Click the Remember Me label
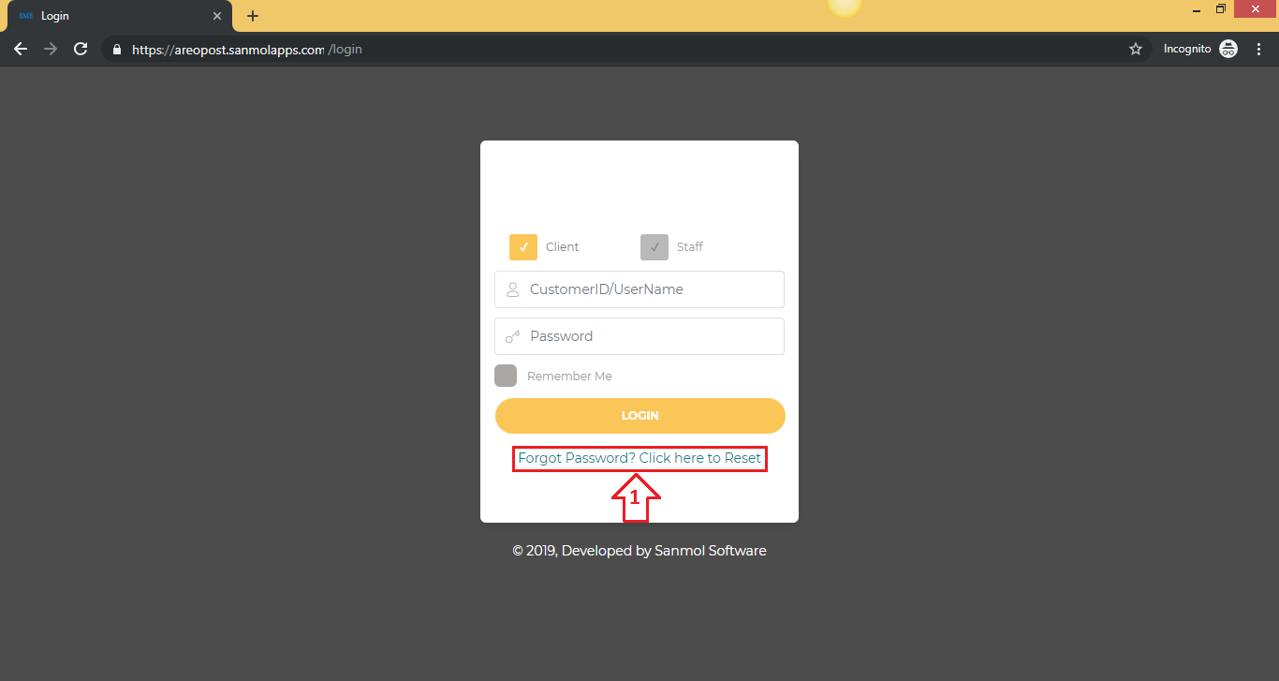 click(569, 377)
